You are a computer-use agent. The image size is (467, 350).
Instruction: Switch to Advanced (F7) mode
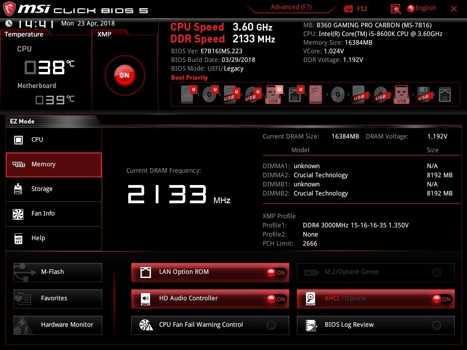pos(291,7)
